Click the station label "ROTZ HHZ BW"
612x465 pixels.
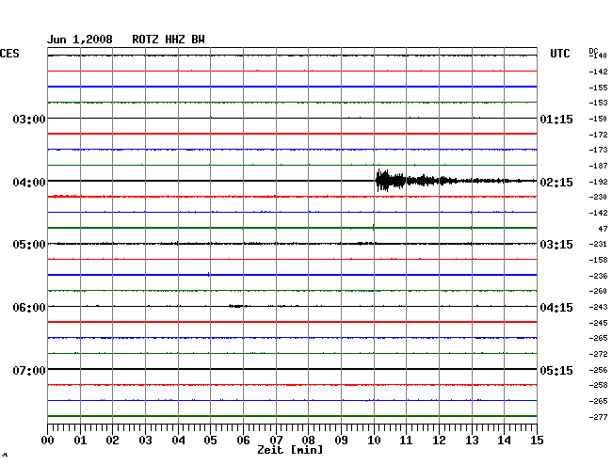(x=169, y=40)
